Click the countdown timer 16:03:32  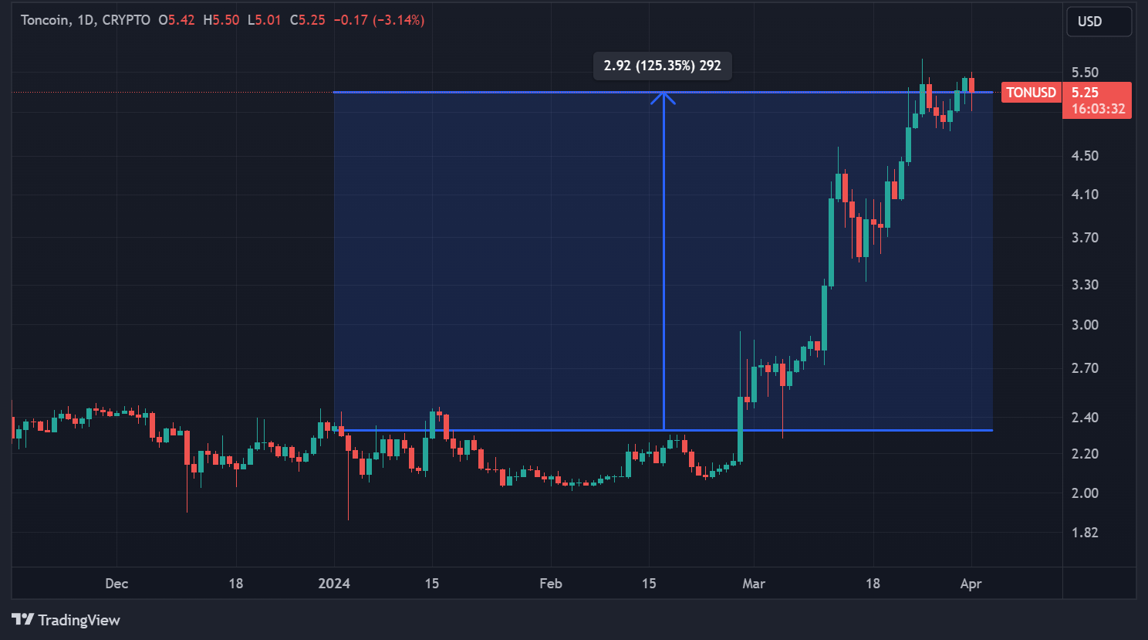tap(1098, 109)
